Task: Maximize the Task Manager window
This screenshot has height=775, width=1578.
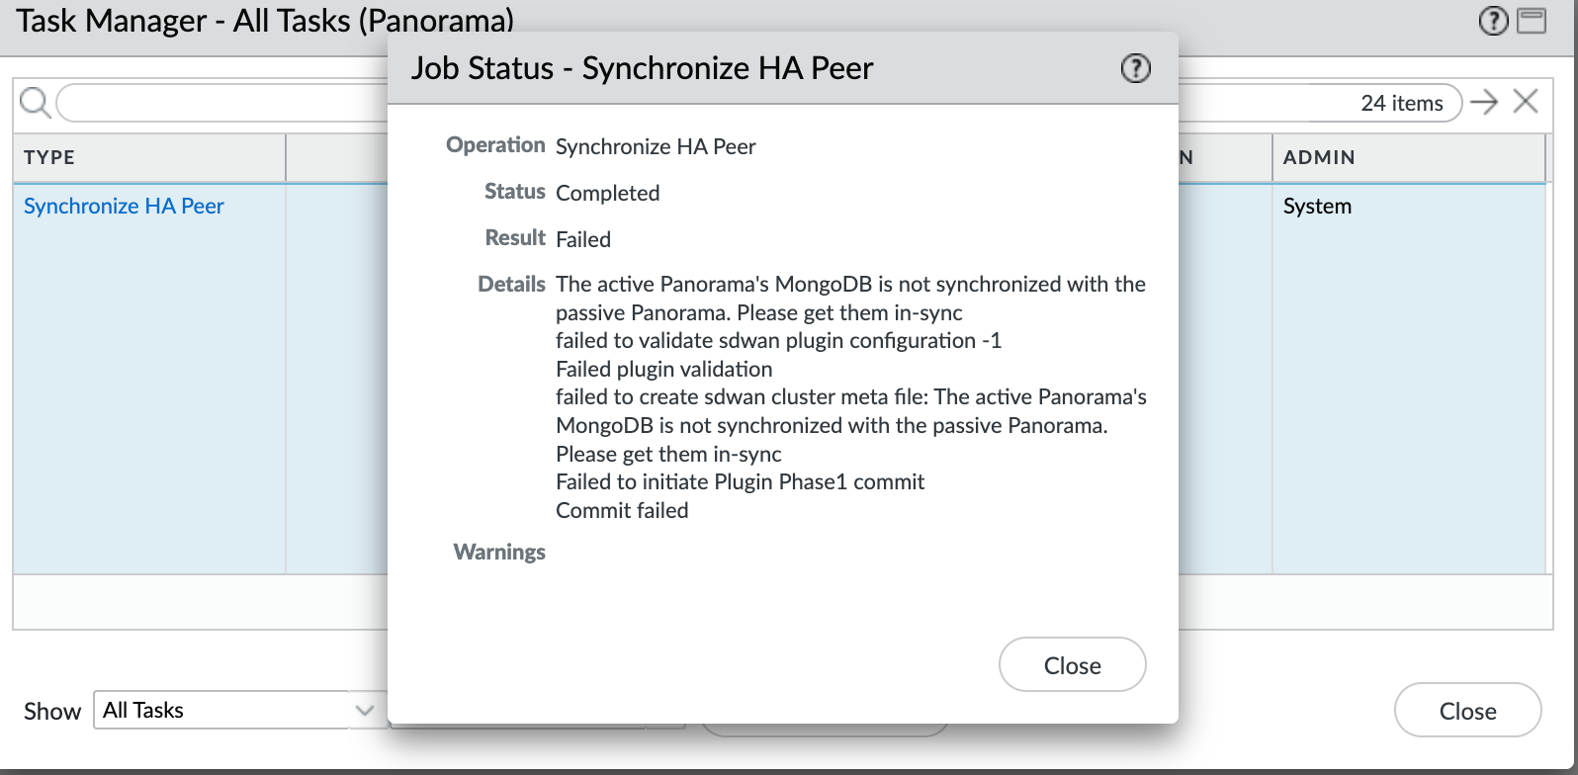Action: [x=1532, y=21]
